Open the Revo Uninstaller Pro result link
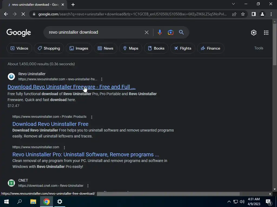The image size is (277, 207). [86, 154]
